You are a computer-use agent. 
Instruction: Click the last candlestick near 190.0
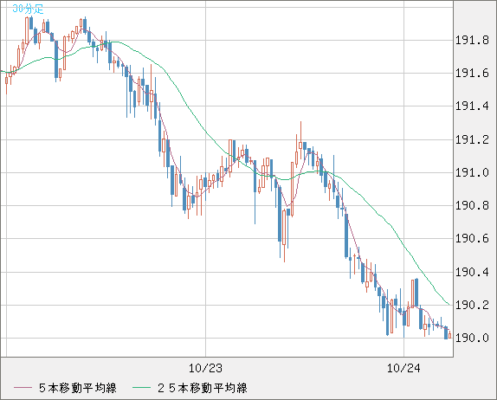click(449, 334)
